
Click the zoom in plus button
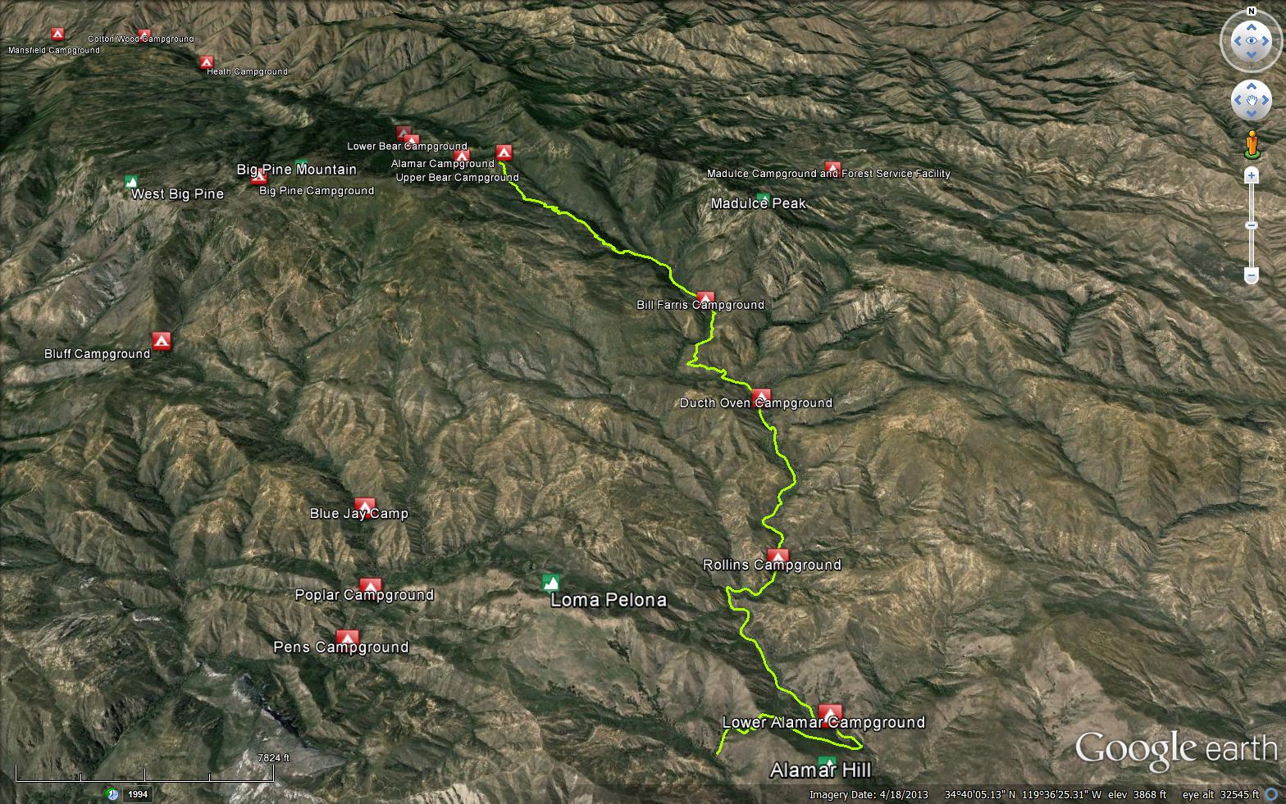pos(1252,175)
